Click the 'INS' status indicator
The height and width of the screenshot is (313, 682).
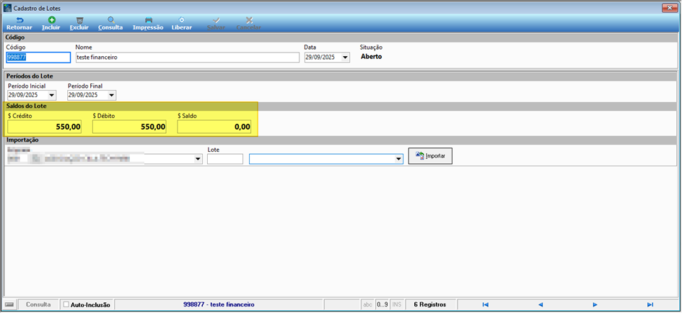(x=397, y=305)
